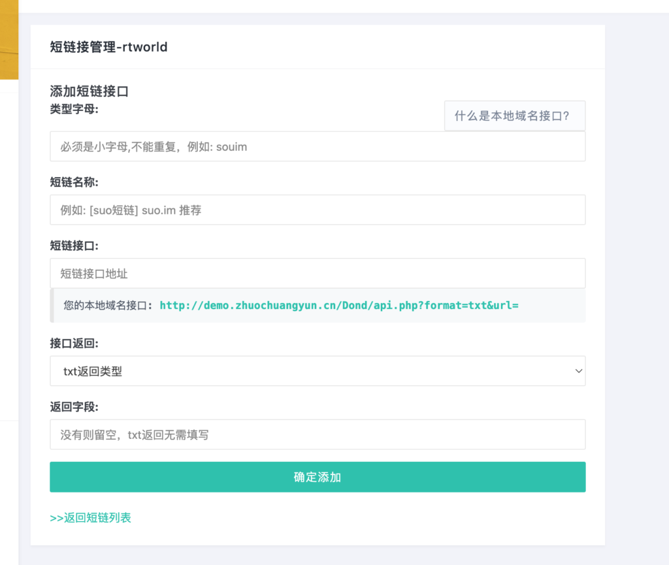Viewport: 669px width, 565px height.
Task: Click the 短链接口: label
Action: pyautogui.click(x=74, y=246)
